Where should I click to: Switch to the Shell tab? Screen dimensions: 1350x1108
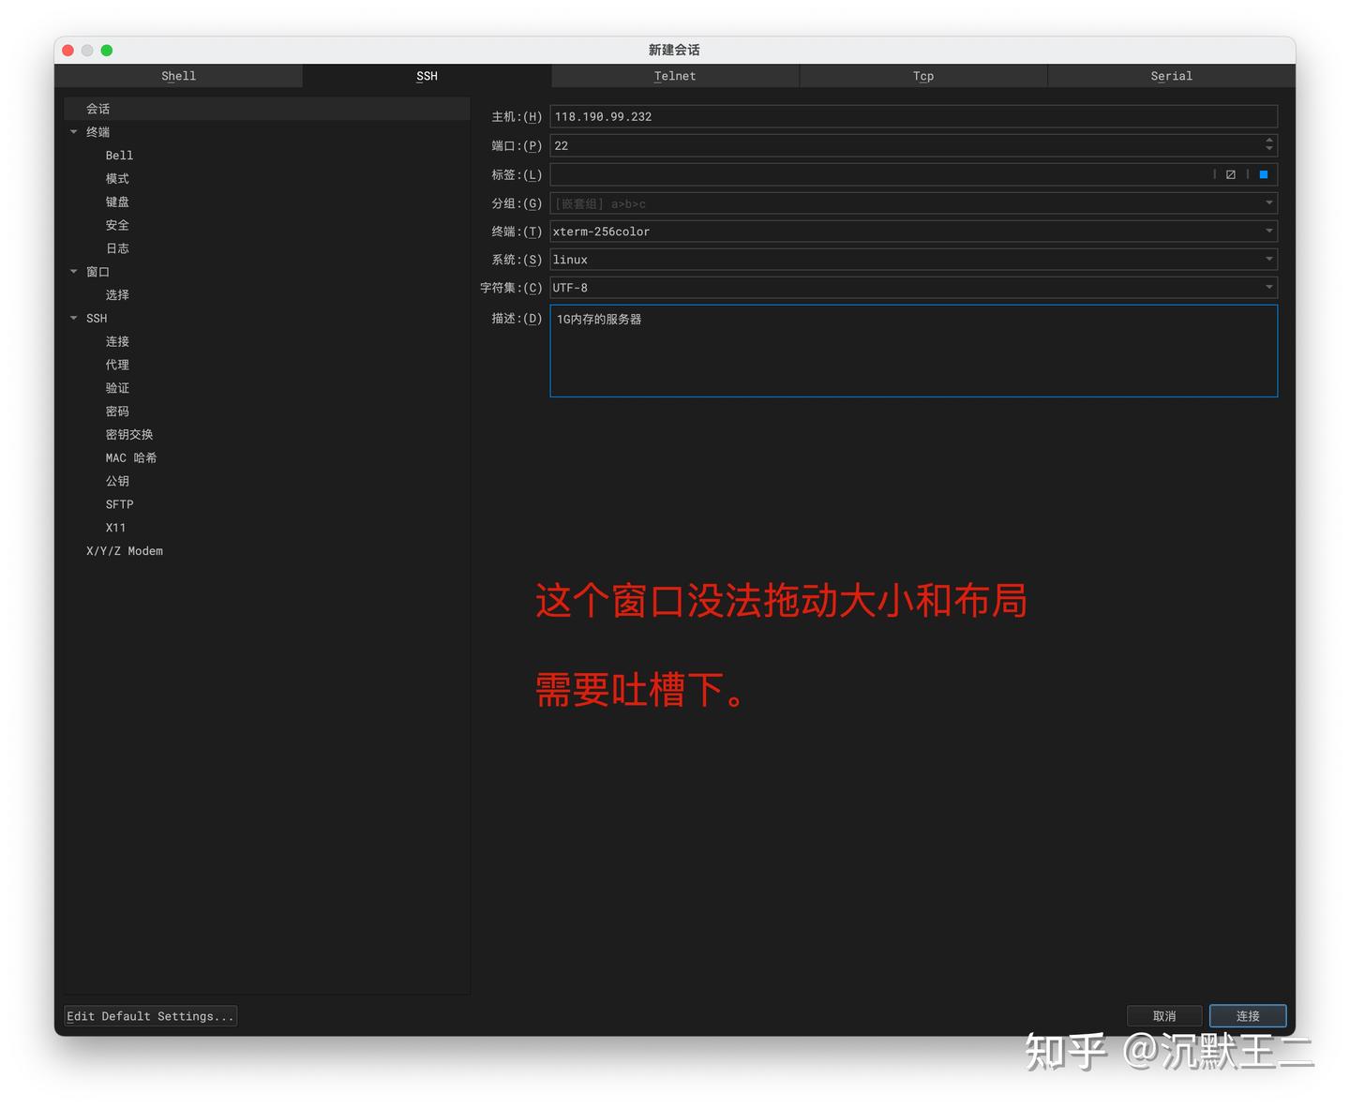(178, 76)
